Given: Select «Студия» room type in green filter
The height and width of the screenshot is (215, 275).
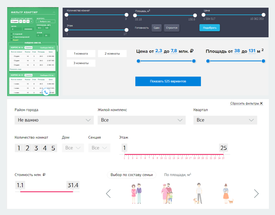Looking at the screenshot, I should 15,21.
